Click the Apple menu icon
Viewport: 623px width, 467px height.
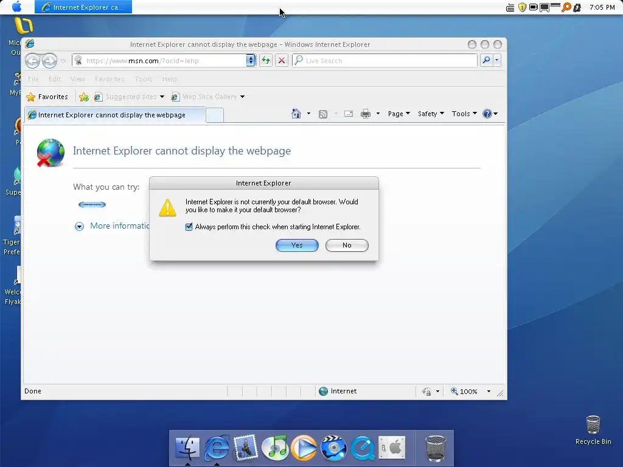coord(16,7)
